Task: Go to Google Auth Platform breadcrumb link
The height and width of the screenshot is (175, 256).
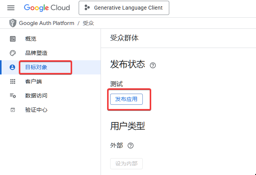Action: [x=46, y=23]
